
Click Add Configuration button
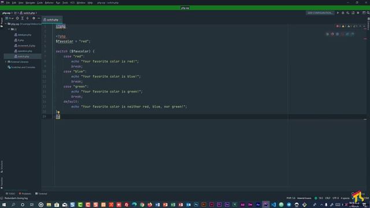[x=320, y=13]
